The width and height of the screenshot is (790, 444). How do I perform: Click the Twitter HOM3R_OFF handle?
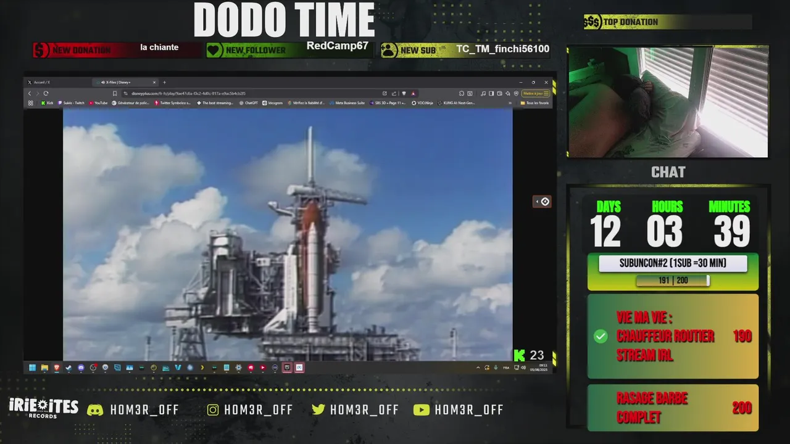pos(364,410)
